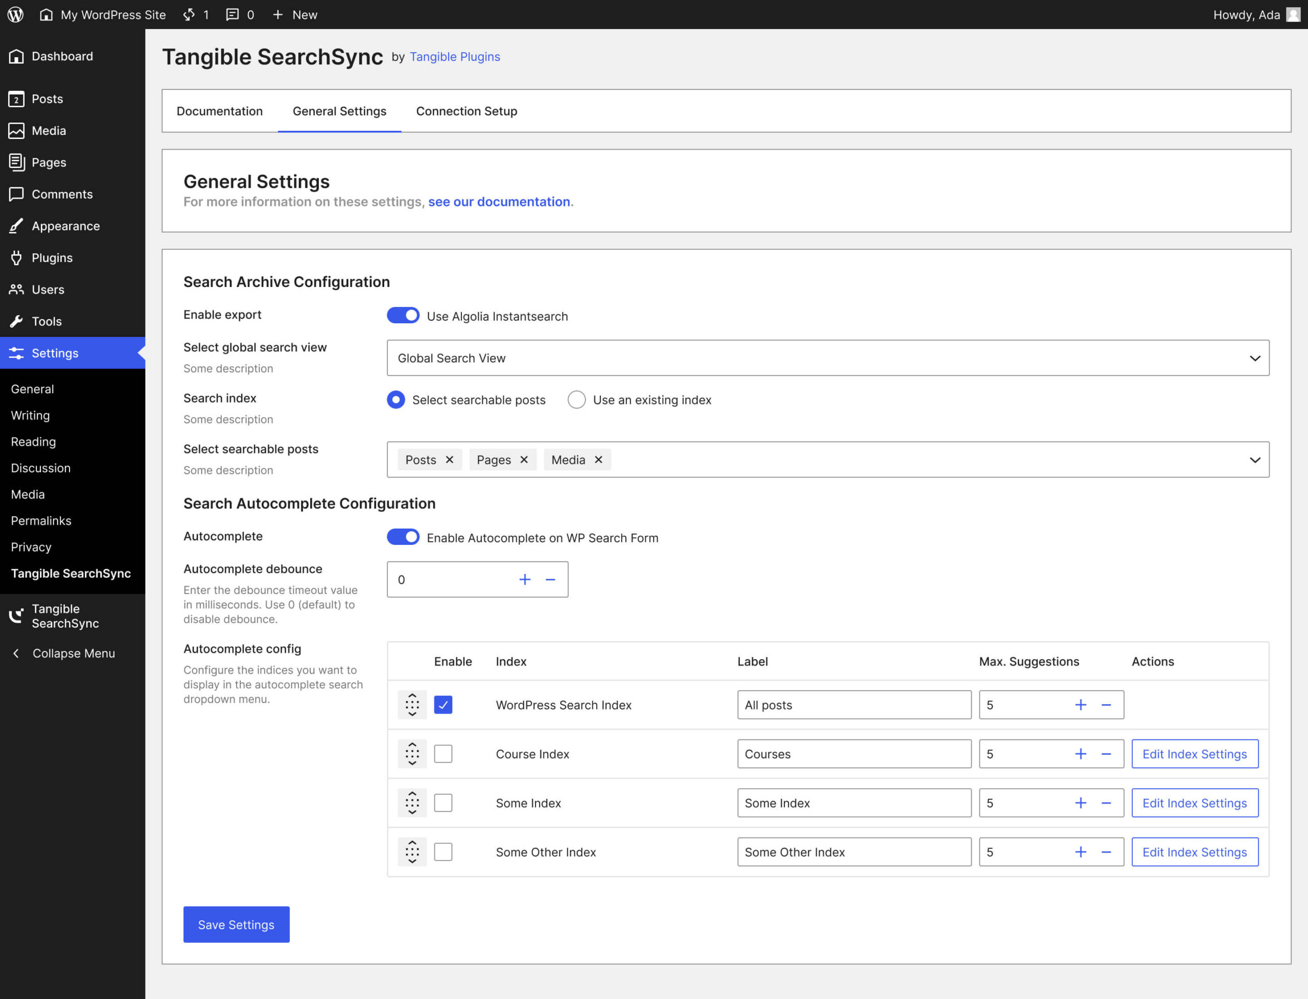Click the All posts label field
The height and width of the screenshot is (999, 1308).
point(854,705)
